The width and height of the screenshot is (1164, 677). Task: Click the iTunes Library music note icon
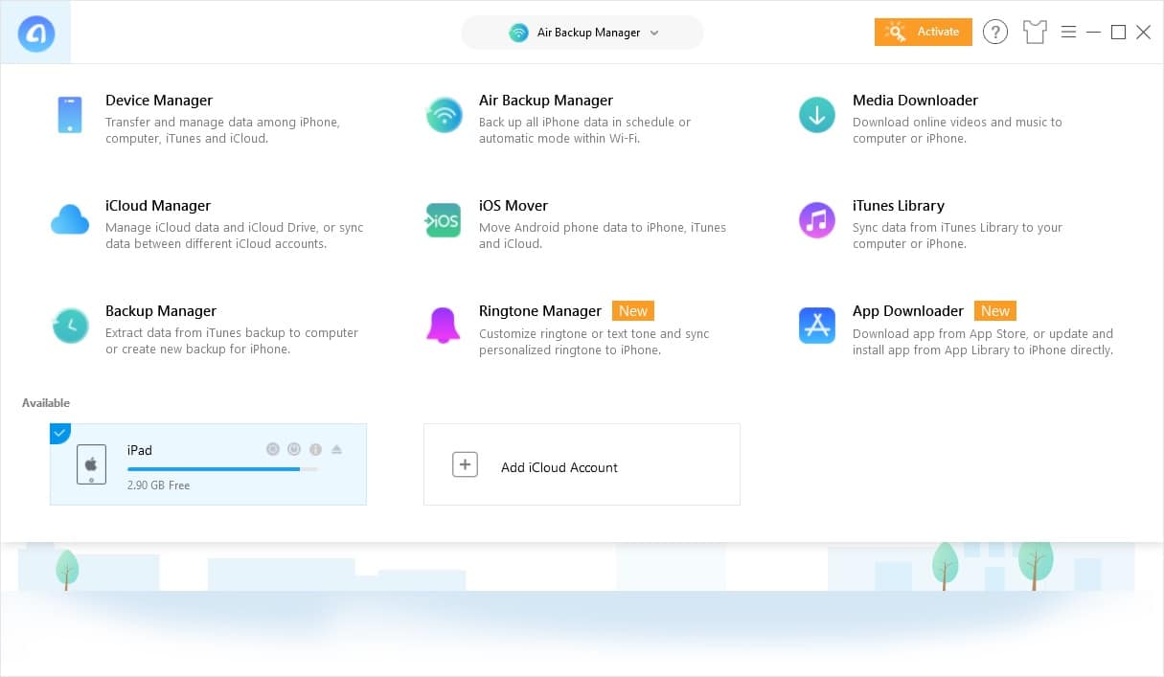(x=817, y=220)
